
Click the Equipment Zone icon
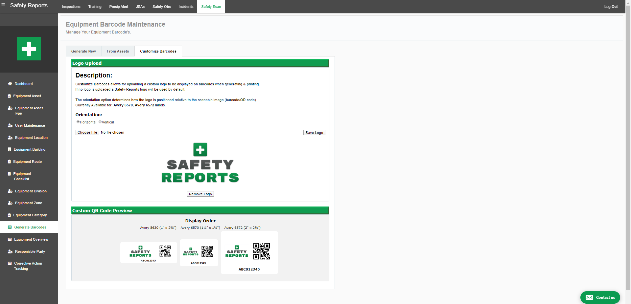[10, 203]
